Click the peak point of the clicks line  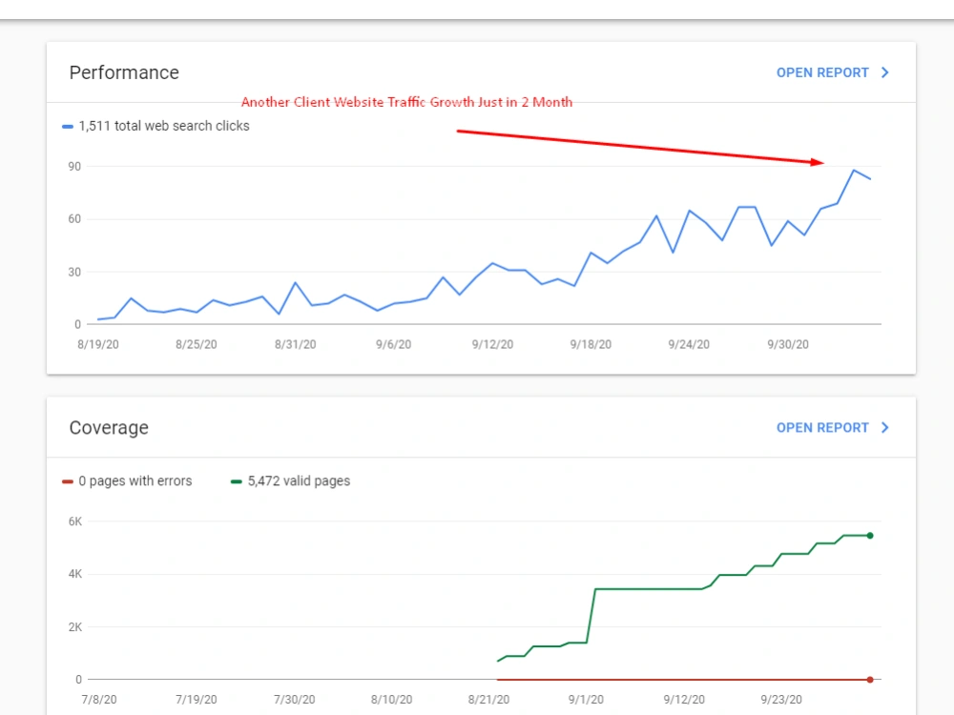tap(854, 171)
